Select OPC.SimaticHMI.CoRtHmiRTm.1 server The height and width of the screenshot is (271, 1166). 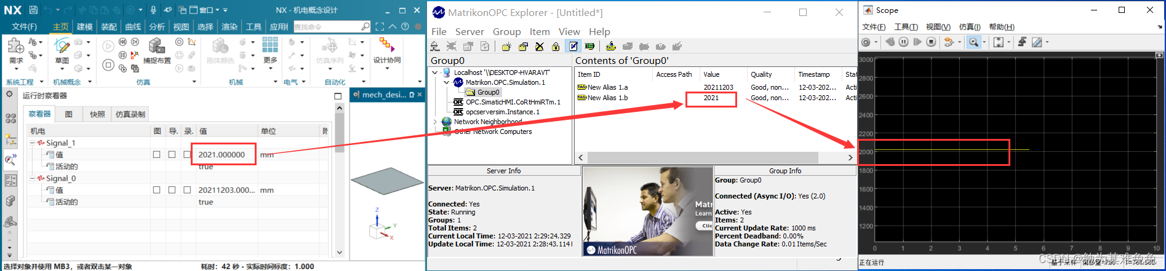(513, 102)
